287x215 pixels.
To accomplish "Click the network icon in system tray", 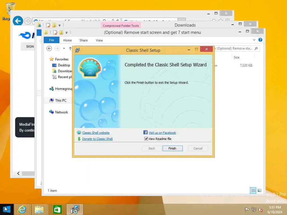I will click(254, 209).
